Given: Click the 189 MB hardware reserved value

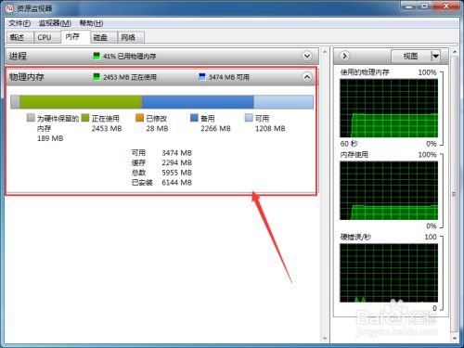Looking at the screenshot, I should pos(50,138).
